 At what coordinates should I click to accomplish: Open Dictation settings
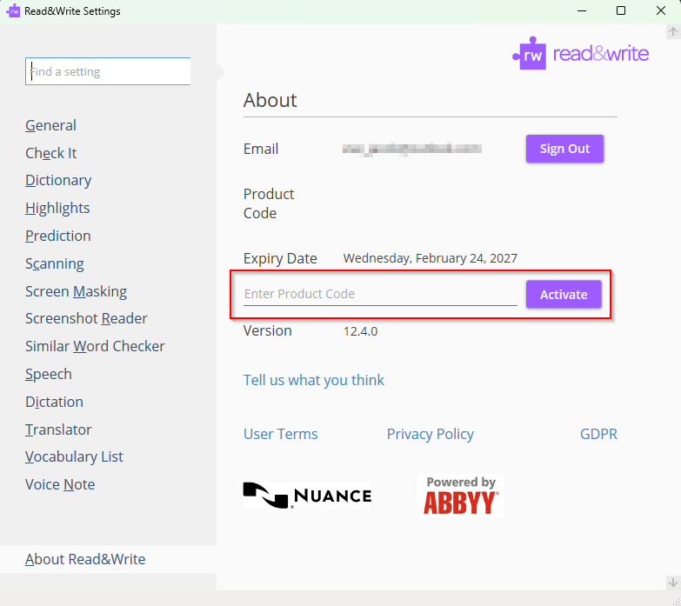[x=54, y=402]
